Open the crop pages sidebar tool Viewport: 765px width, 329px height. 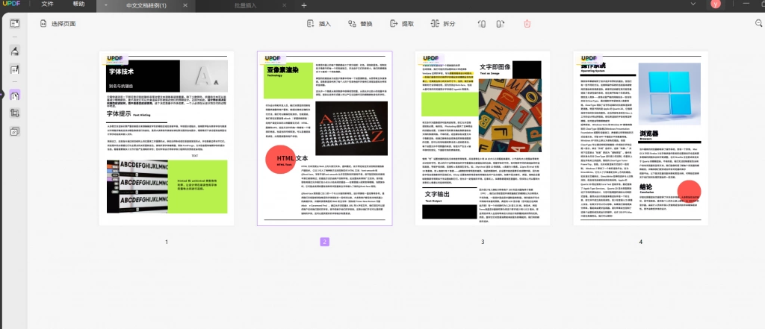[15, 113]
